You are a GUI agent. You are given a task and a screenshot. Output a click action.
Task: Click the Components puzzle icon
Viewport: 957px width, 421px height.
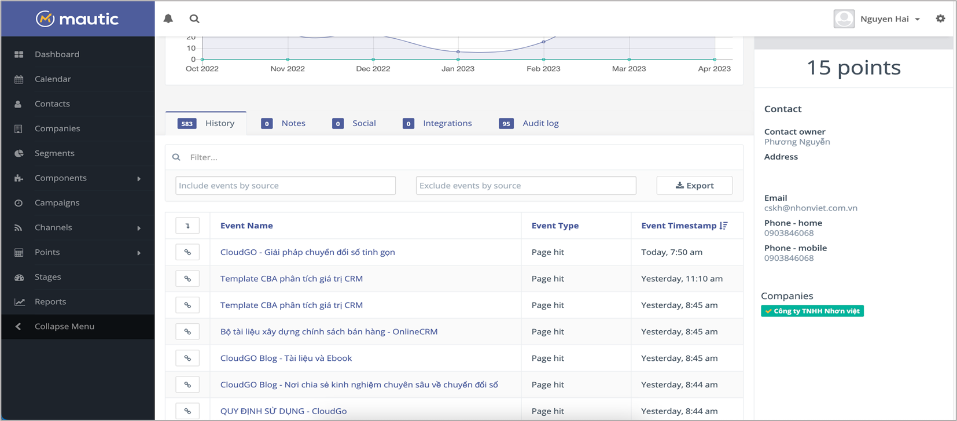coord(19,178)
